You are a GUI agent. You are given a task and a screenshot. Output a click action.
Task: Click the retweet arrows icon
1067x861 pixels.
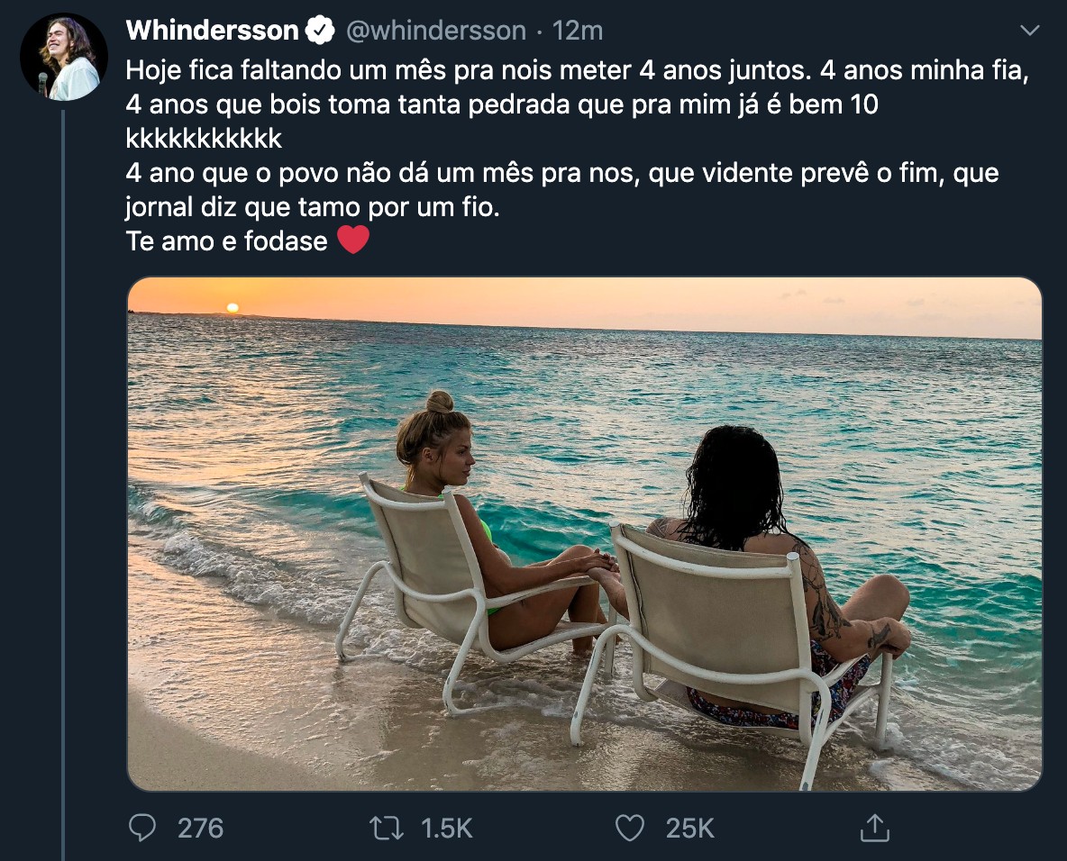[386, 829]
